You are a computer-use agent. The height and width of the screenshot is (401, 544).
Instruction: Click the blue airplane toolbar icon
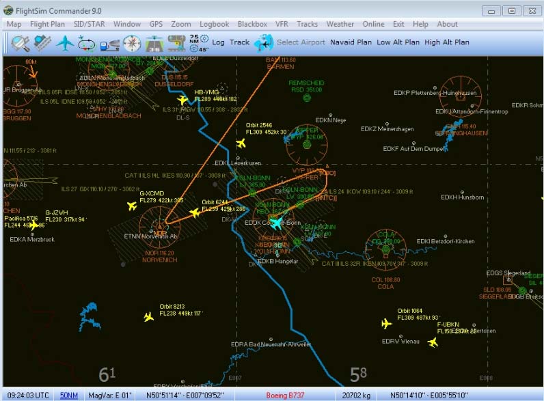coord(65,43)
